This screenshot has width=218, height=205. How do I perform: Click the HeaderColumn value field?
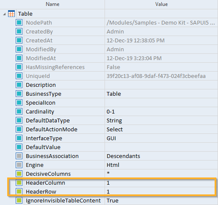161,183
